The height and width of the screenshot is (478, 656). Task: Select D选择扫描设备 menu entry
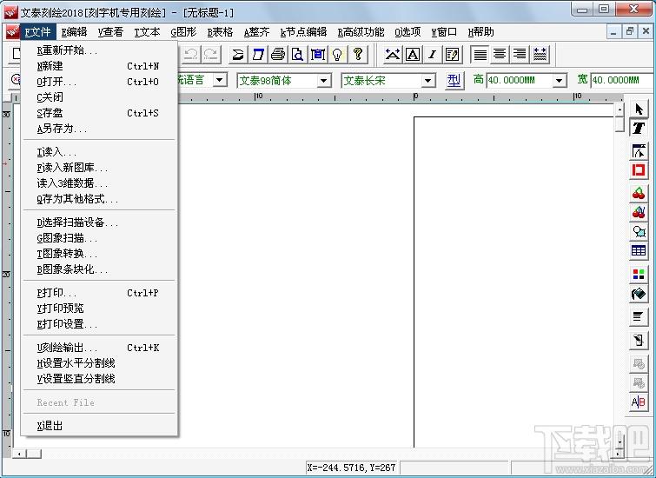(100, 222)
